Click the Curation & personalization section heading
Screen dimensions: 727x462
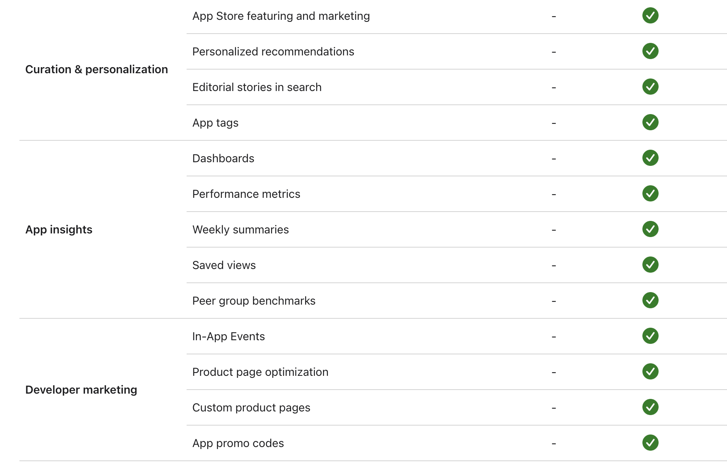[96, 70]
